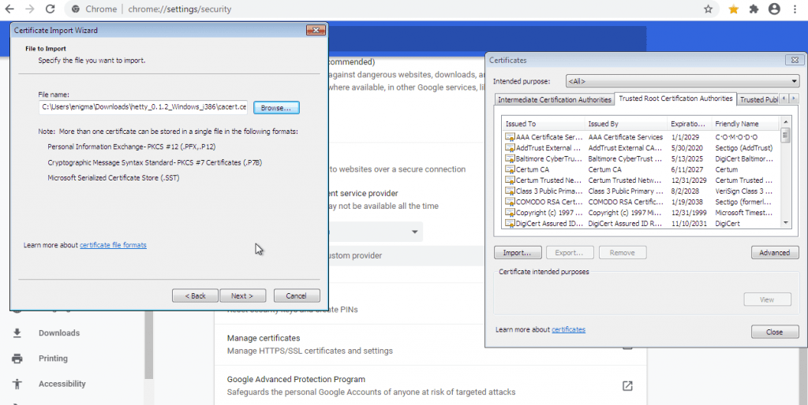Cancel the Certificate Import Wizard

[x=297, y=296]
